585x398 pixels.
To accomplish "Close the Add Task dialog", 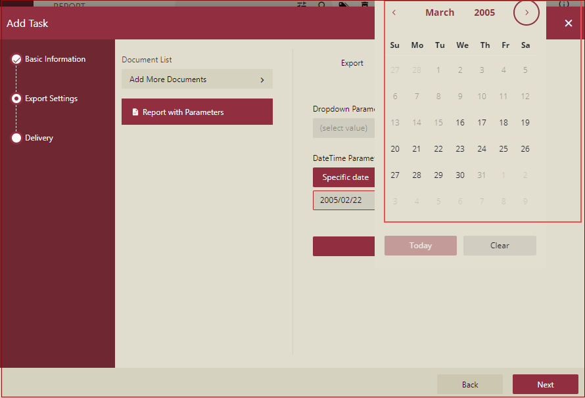I will tap(568, 23).
